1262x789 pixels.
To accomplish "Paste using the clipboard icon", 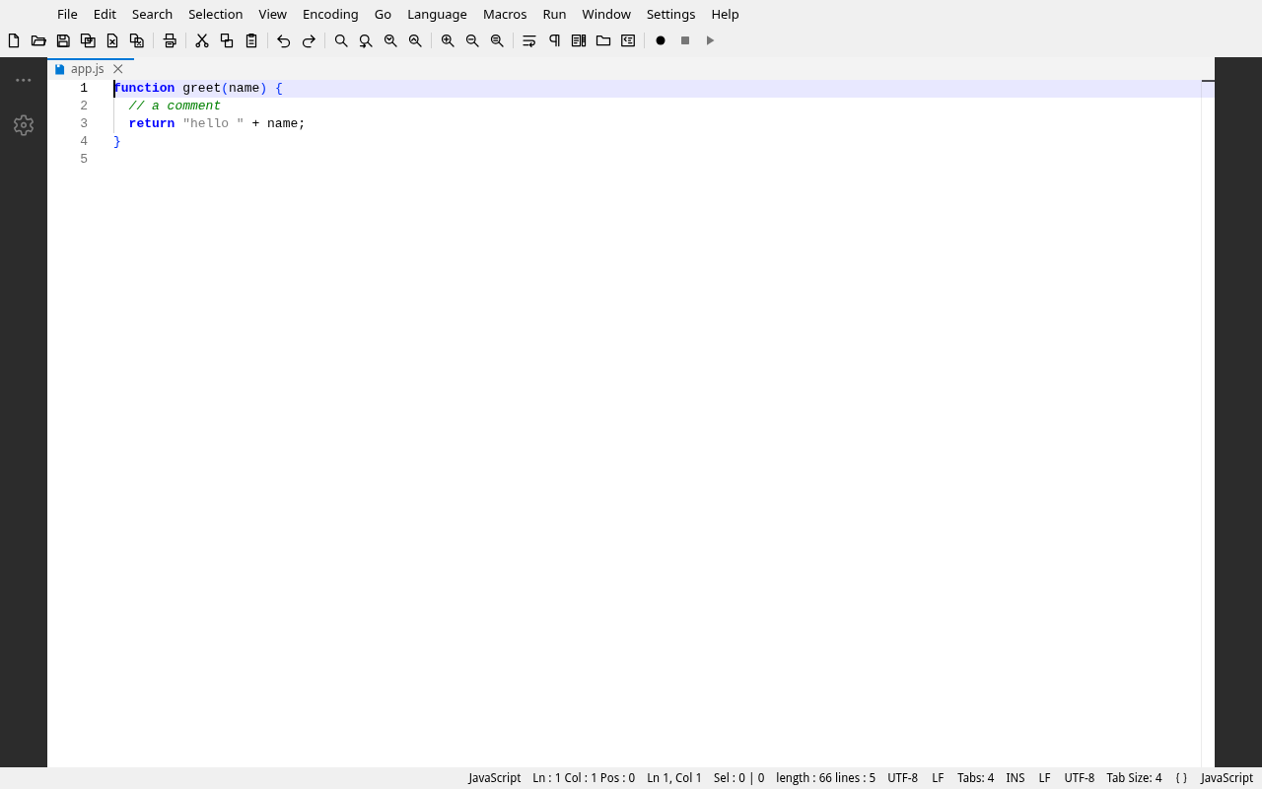I will click(x=251, y=40).
